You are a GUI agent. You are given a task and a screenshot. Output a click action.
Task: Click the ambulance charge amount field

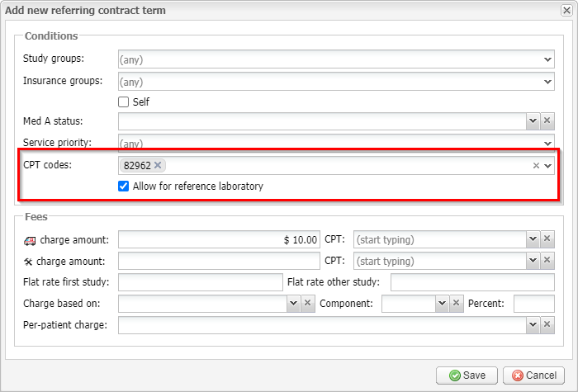click(219, 239)
